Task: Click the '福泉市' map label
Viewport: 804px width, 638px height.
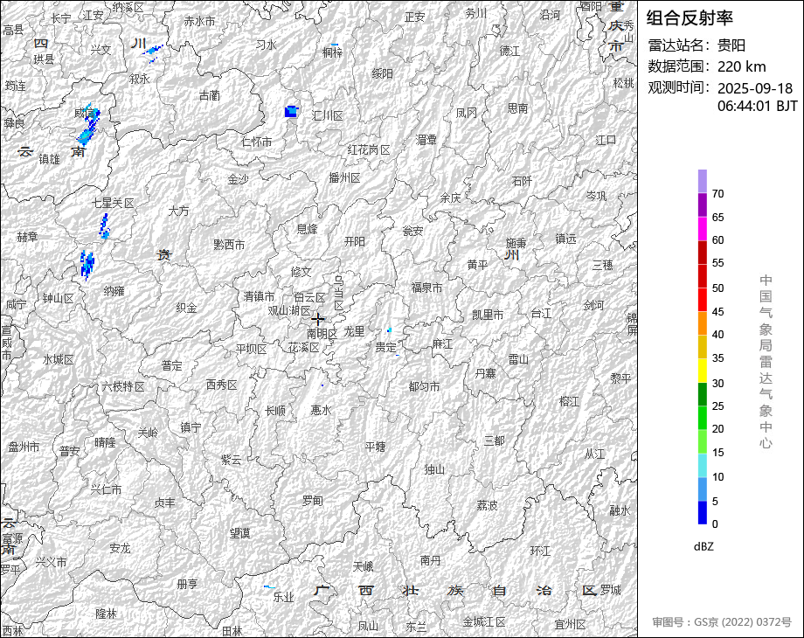Action: pos(426,288)
